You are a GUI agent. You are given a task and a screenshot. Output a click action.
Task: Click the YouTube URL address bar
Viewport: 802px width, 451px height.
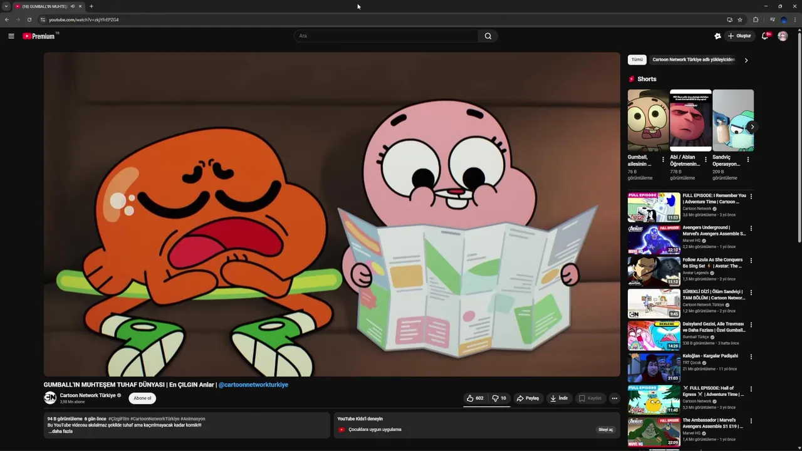382,19
